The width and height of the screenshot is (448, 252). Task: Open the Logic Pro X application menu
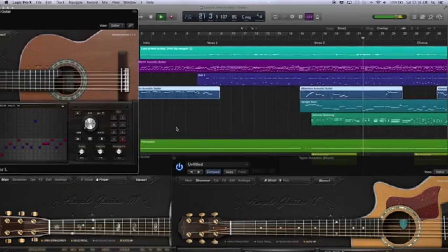pyautogui.click(x=22, y=2)
